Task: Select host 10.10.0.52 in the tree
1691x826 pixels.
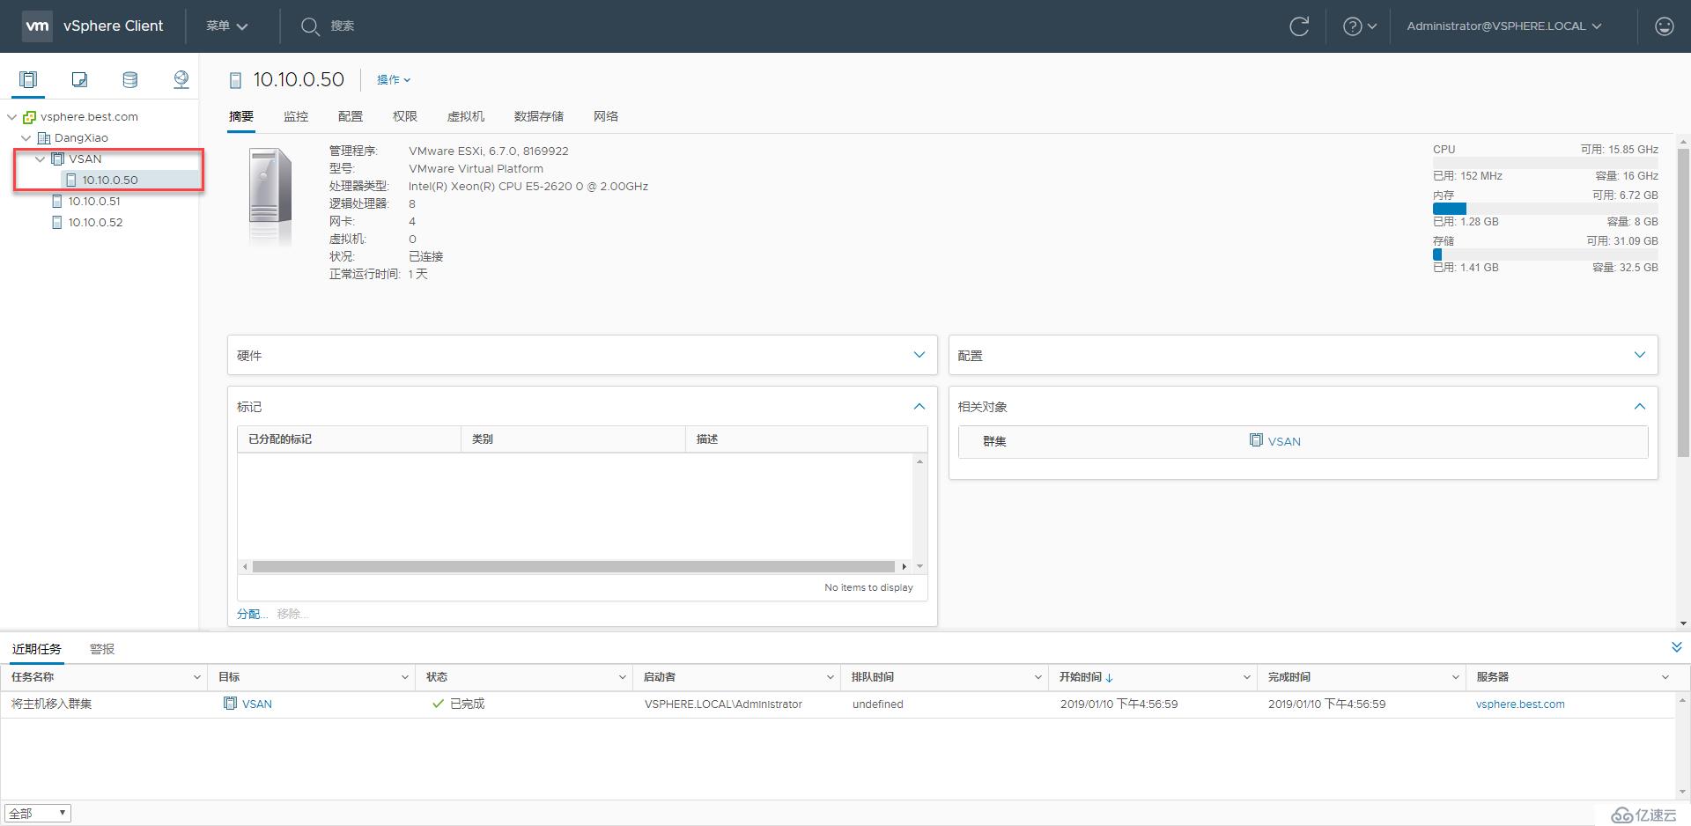Action: (95, 222)
